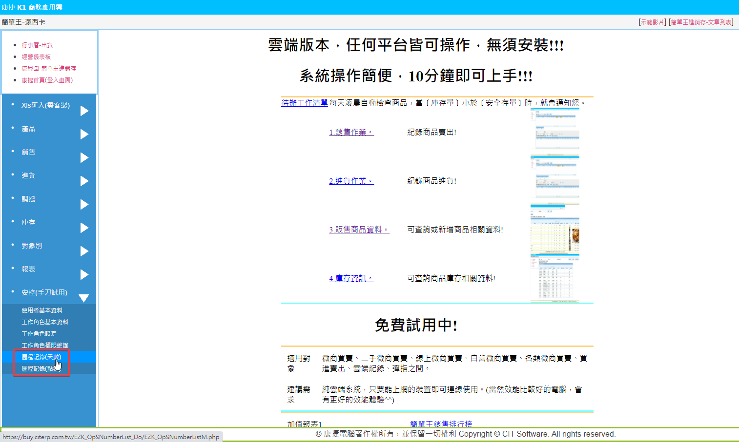Viewport: 739px width, 442px height.
Task: Open 使用者基本資料 in the sidebar
Action: (x=42, y=310)
